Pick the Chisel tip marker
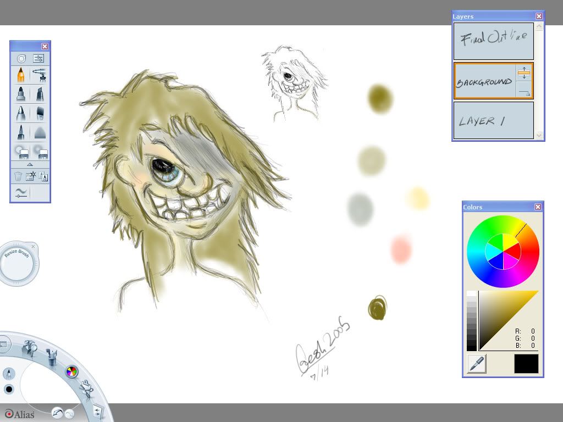This screenshot has width=563, height=422. pyautogui.click(x=39, y=94)
